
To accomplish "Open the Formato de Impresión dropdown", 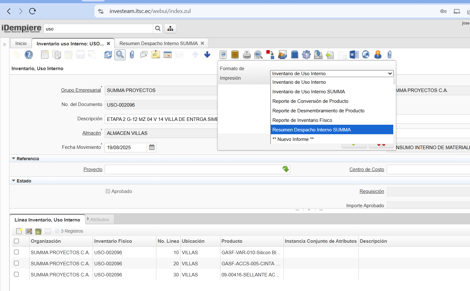I will click(331, 74).
